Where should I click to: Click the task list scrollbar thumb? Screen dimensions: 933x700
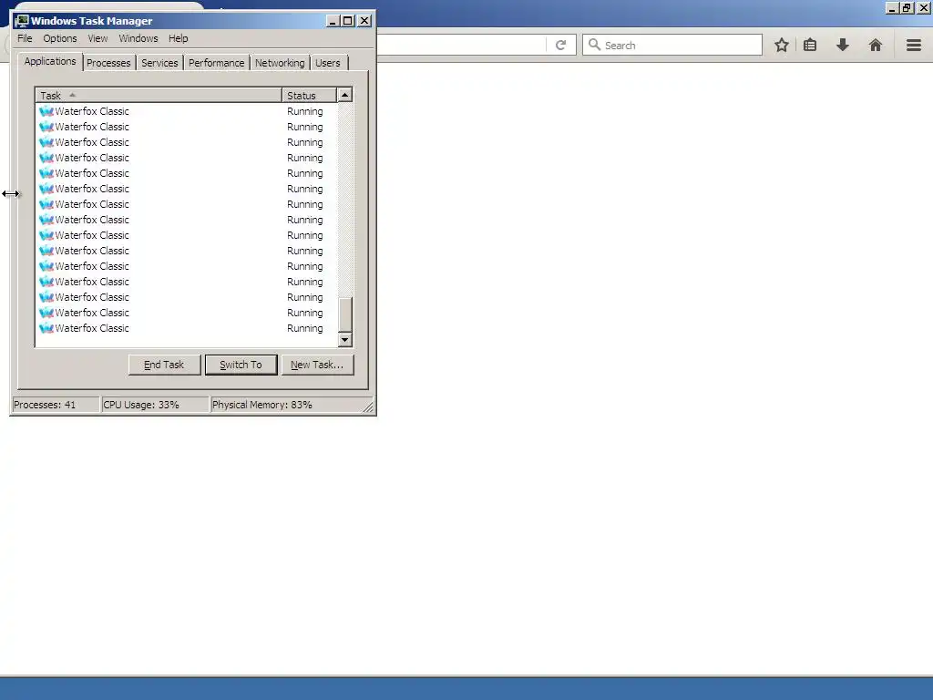coord(344,314)
